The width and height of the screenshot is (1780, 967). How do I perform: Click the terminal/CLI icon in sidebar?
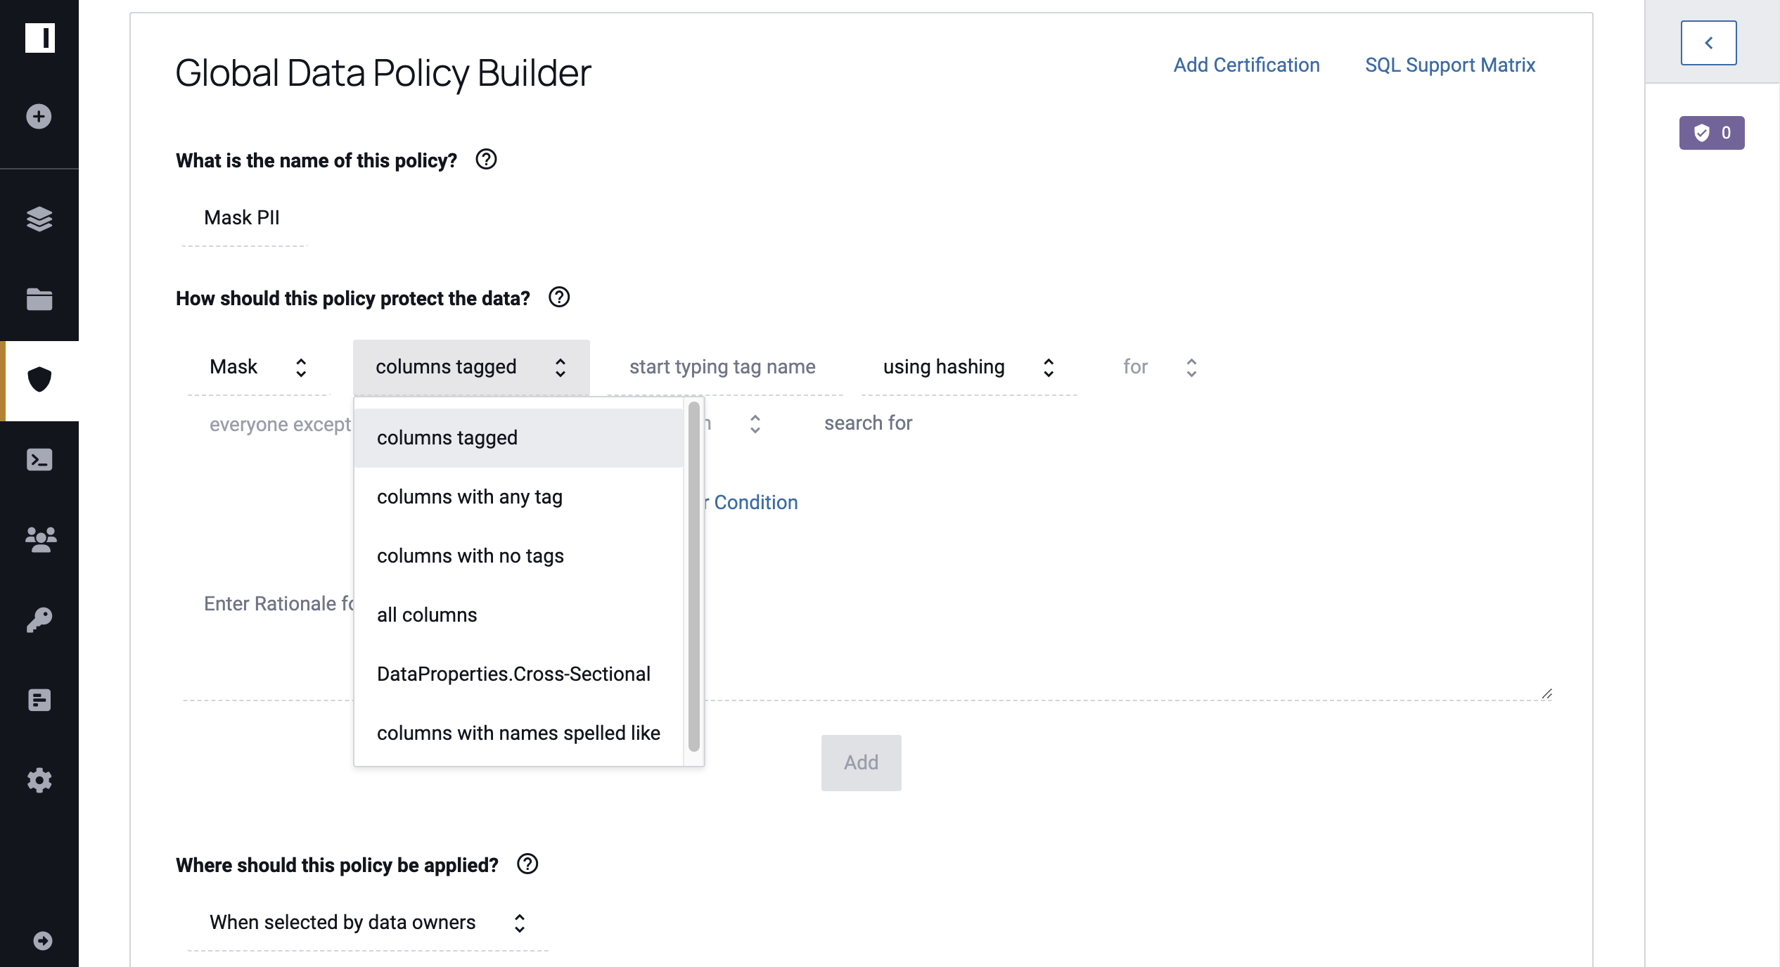click(38, 460)
